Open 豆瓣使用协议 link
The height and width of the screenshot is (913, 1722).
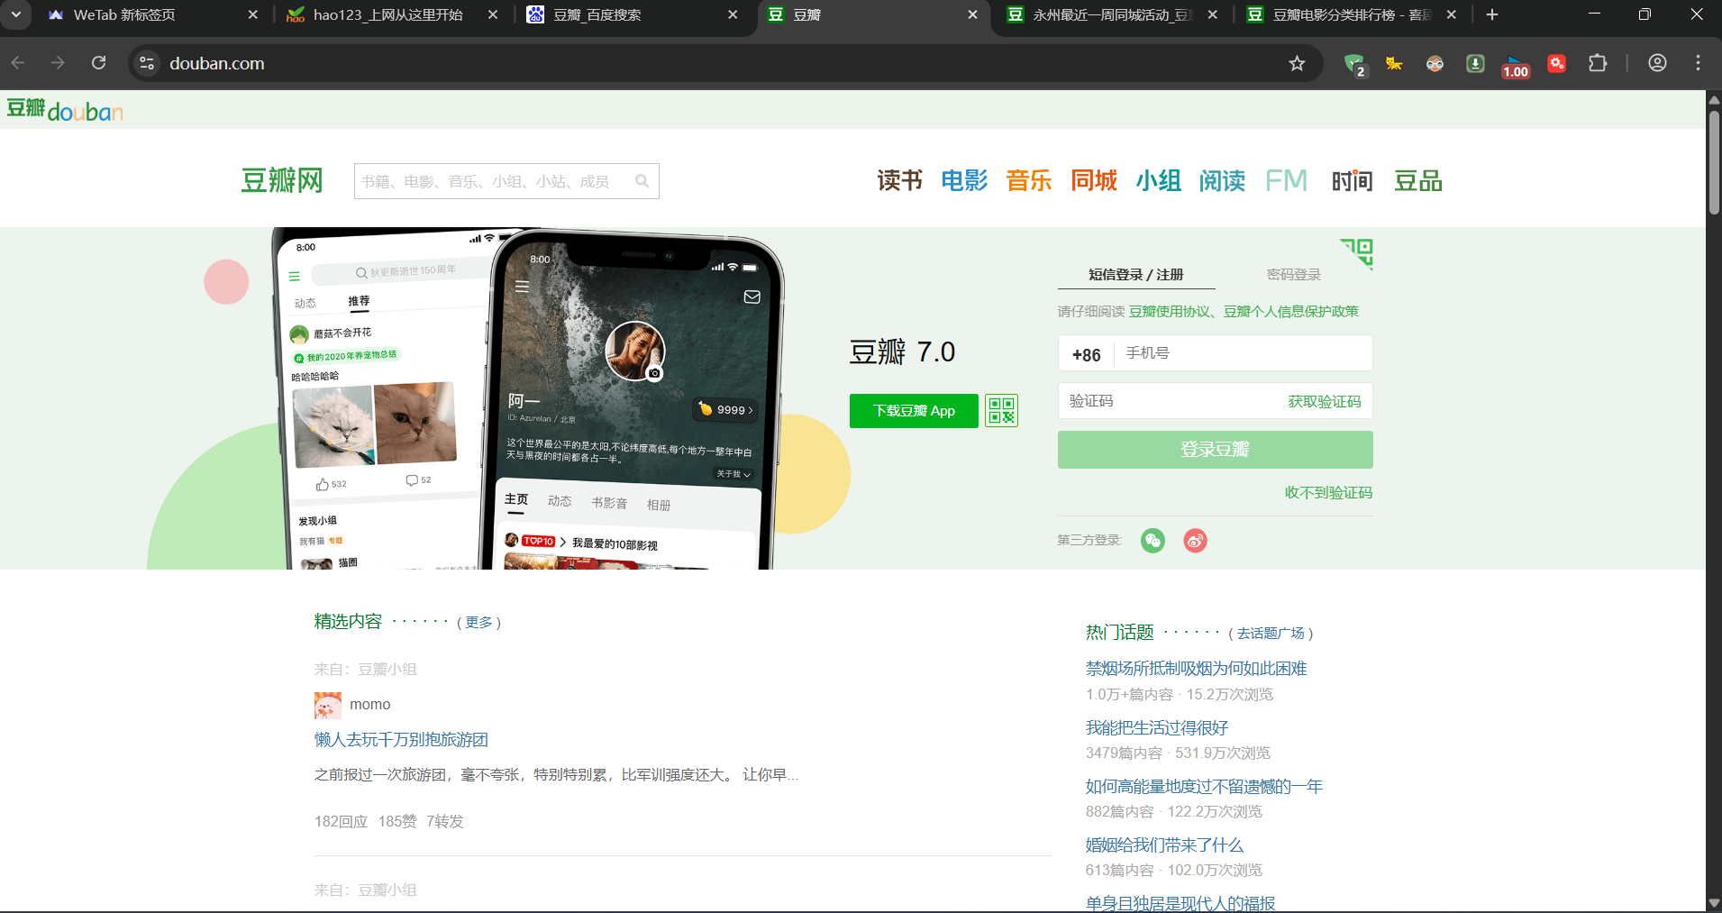point(1169,312)
